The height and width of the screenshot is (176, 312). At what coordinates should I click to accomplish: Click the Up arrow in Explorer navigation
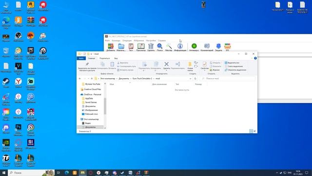pos(92,79)
